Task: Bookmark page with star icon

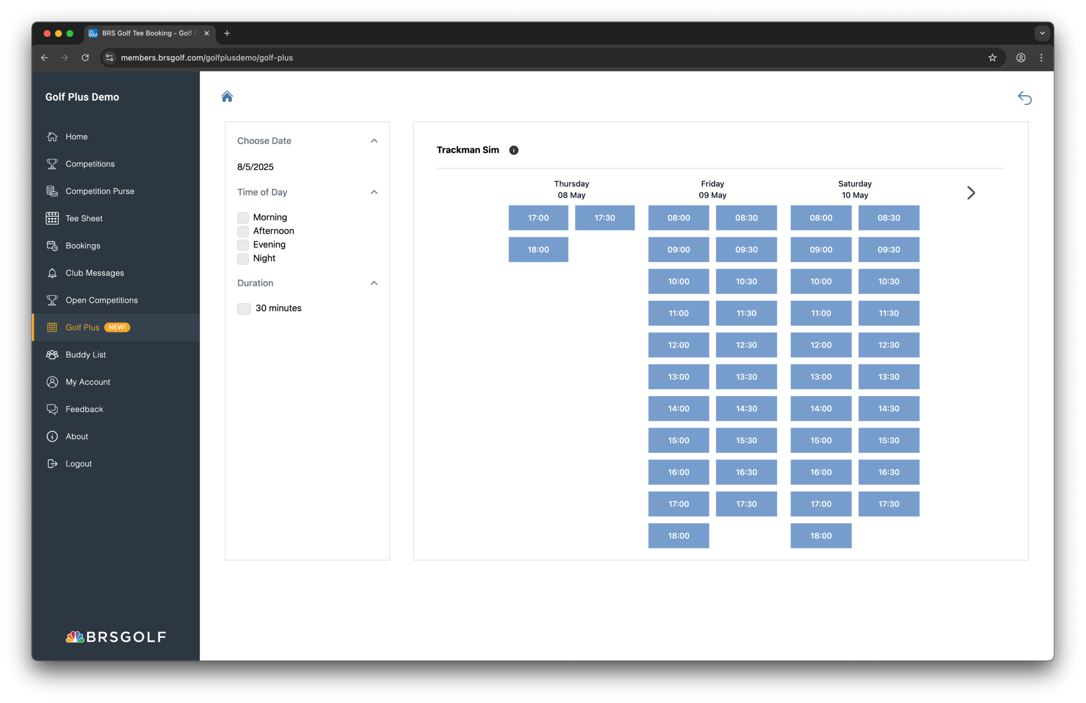Action: click(x=992, y=58)
